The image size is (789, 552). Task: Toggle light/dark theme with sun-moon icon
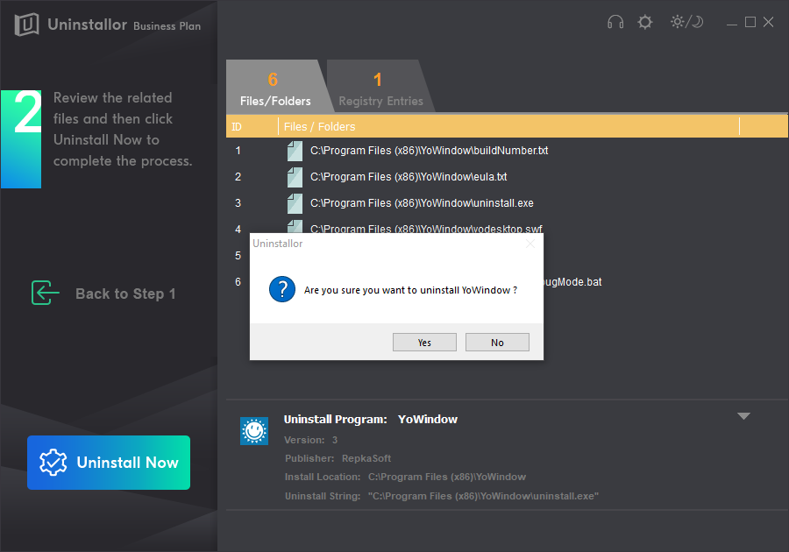tap(686, 22)
